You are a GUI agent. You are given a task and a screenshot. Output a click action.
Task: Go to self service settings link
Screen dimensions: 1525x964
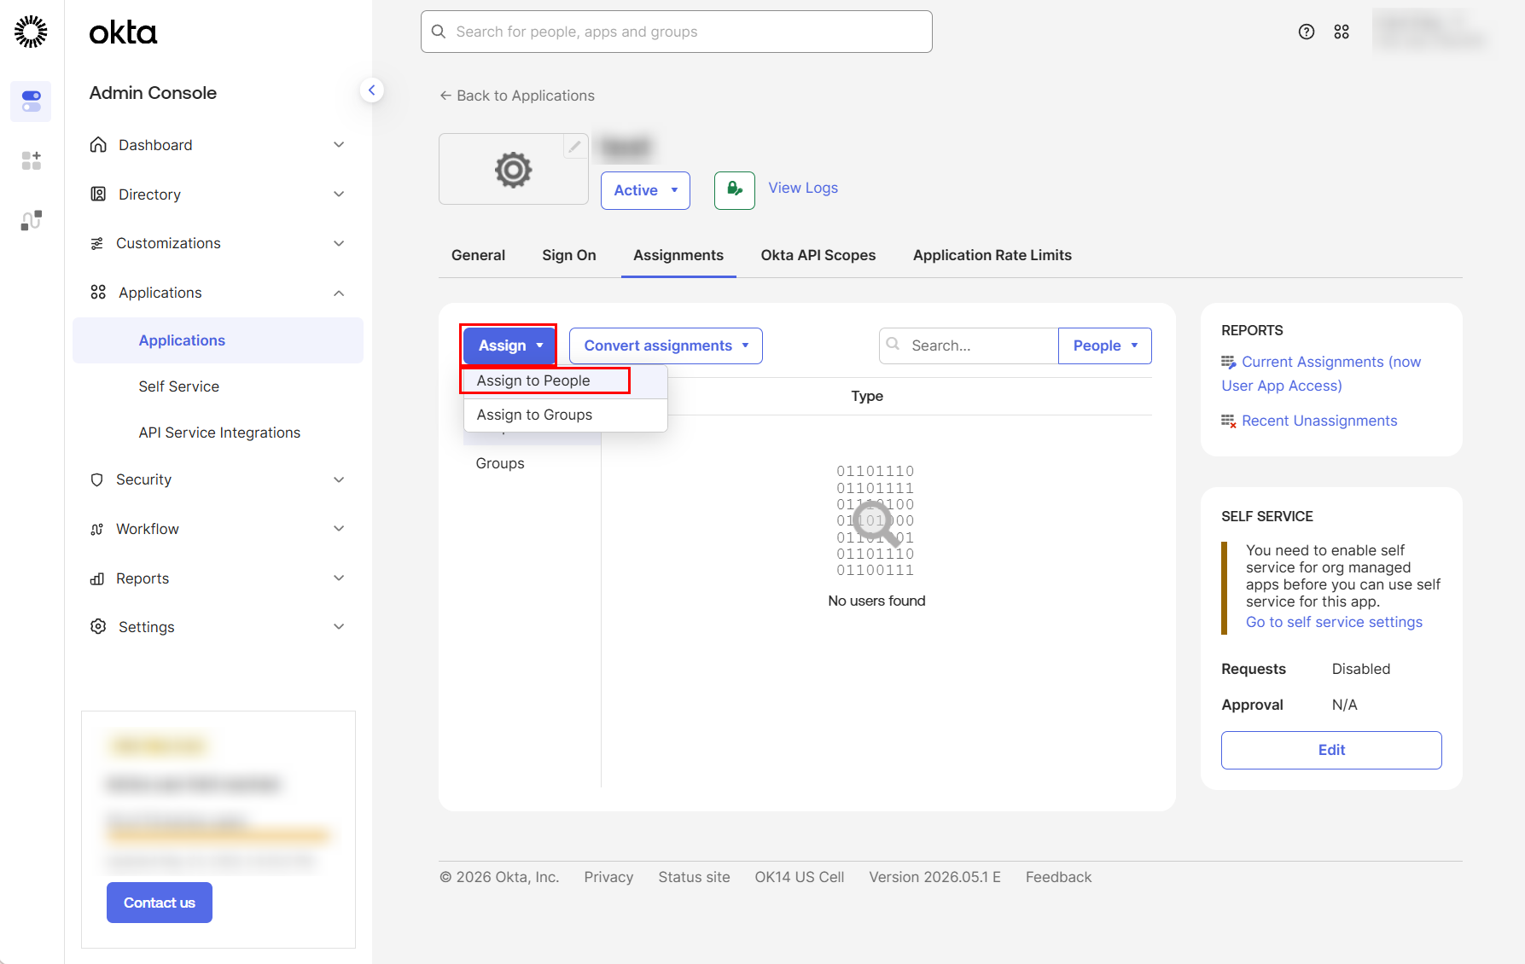coord(1334,622)
